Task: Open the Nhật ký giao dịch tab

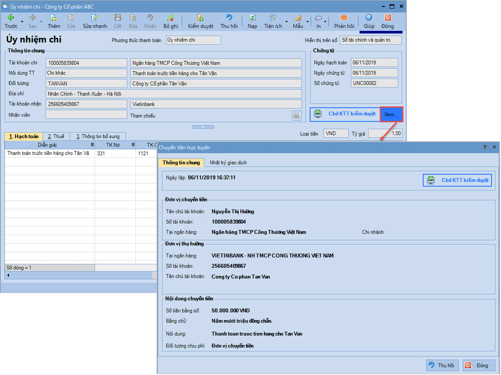Action: coord(228,163)
